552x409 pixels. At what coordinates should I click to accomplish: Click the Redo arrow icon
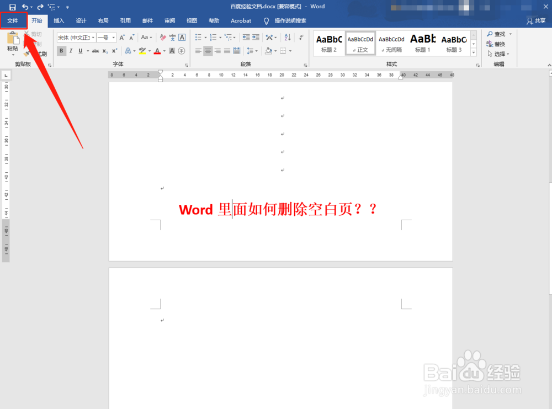tap(40, 7)
